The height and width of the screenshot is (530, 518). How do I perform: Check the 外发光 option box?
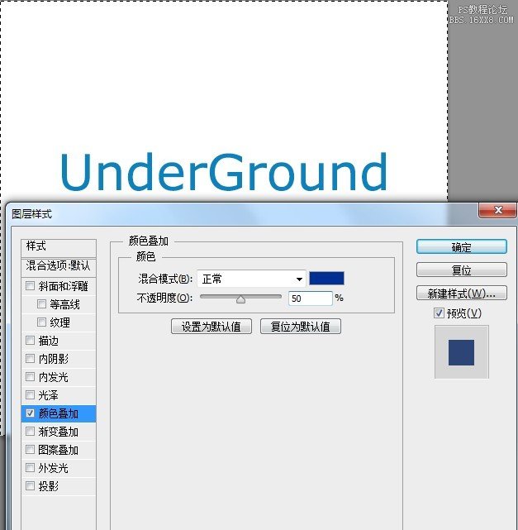pyautogui.click(x=30, y=468)
